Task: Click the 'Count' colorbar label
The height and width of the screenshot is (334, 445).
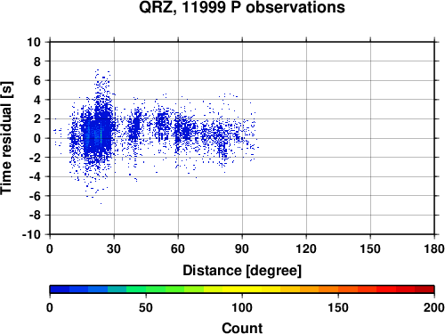Action: click(242, 328)
